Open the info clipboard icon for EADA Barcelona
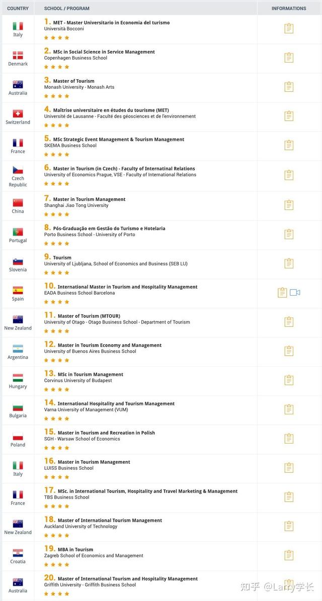Viewport: 322px width, 601px height. [282, 293]
